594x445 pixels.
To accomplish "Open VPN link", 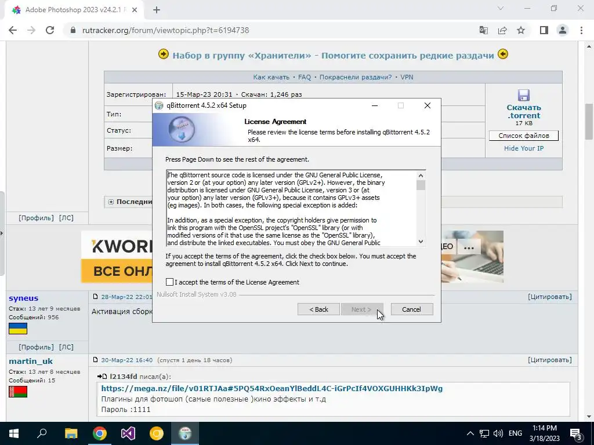I will coord(407,77).
